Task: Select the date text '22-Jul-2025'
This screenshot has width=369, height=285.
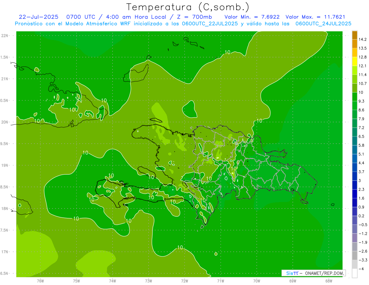Action: click(x=38, y=17)
